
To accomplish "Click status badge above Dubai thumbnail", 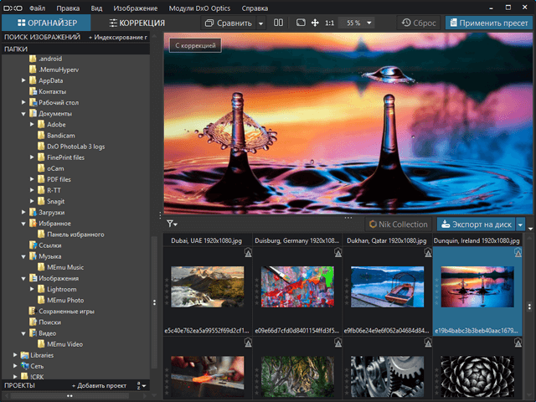I will tap(248, 253).
